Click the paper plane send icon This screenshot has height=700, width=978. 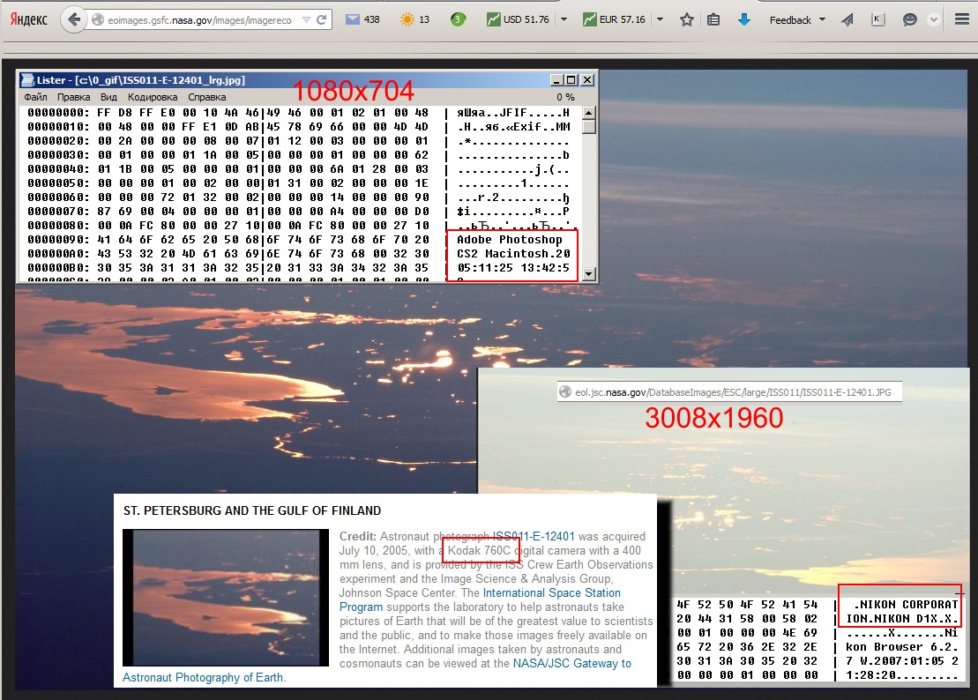click(847, 20)
